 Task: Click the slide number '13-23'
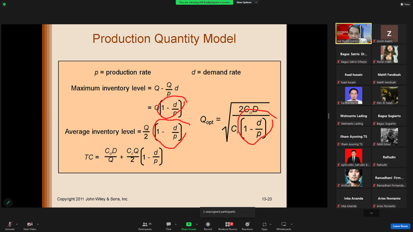pos(267,199)
